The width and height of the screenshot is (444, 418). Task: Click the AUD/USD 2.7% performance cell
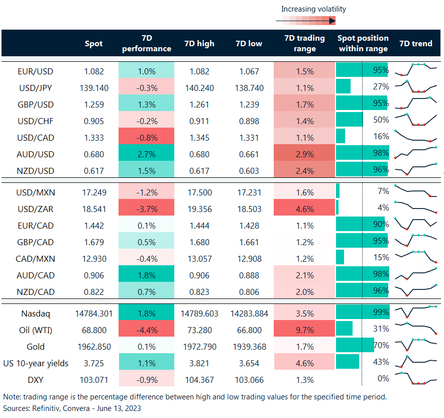pos(146,153)
